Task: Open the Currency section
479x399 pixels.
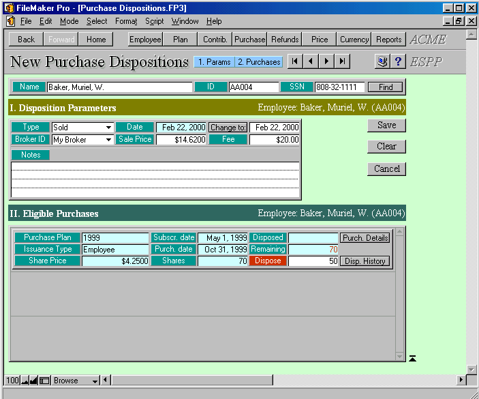Action: pos(354,40)
